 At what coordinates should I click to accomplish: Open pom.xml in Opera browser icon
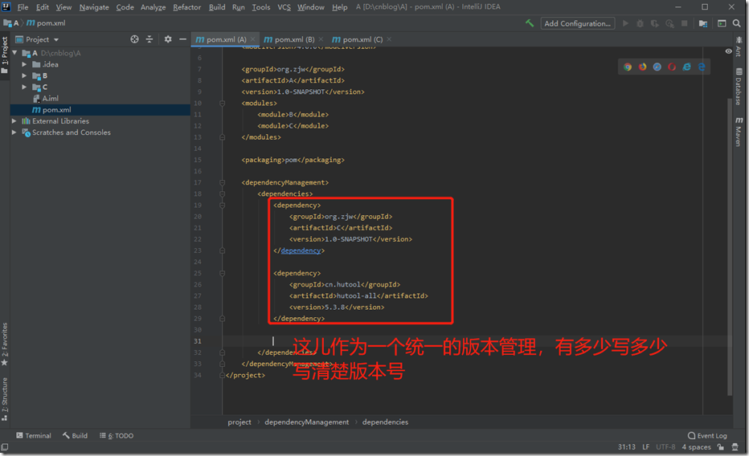point(672,67)
